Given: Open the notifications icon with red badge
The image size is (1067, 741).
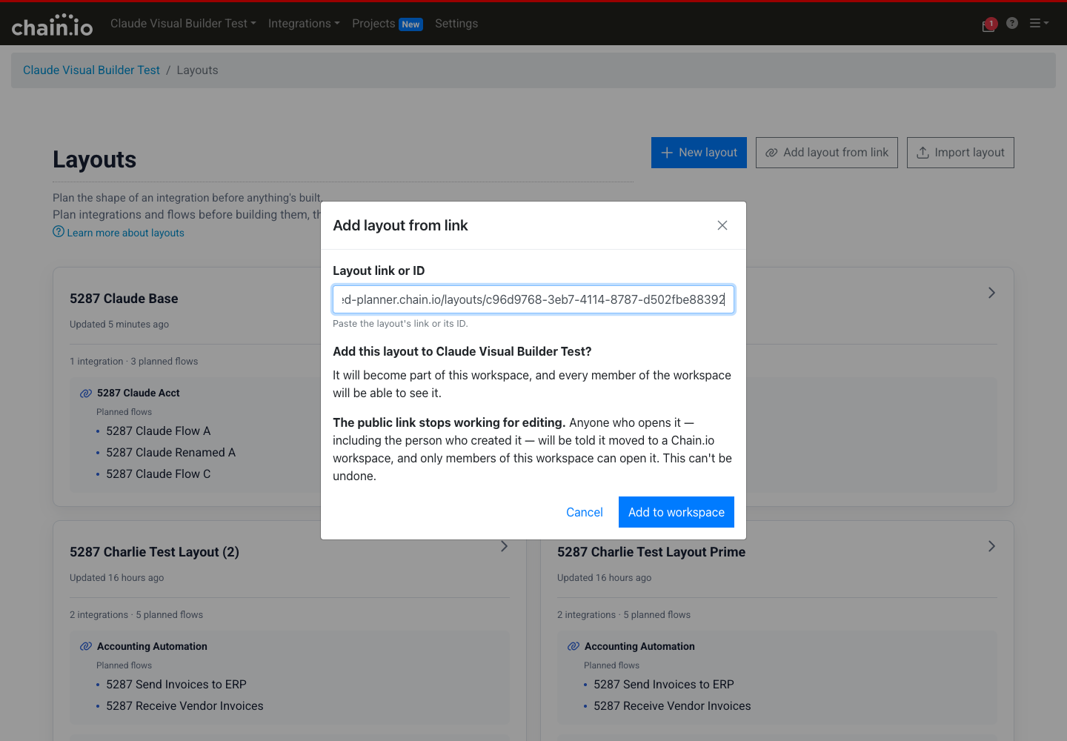Looking at the screenshot, I should pos(989,24).
